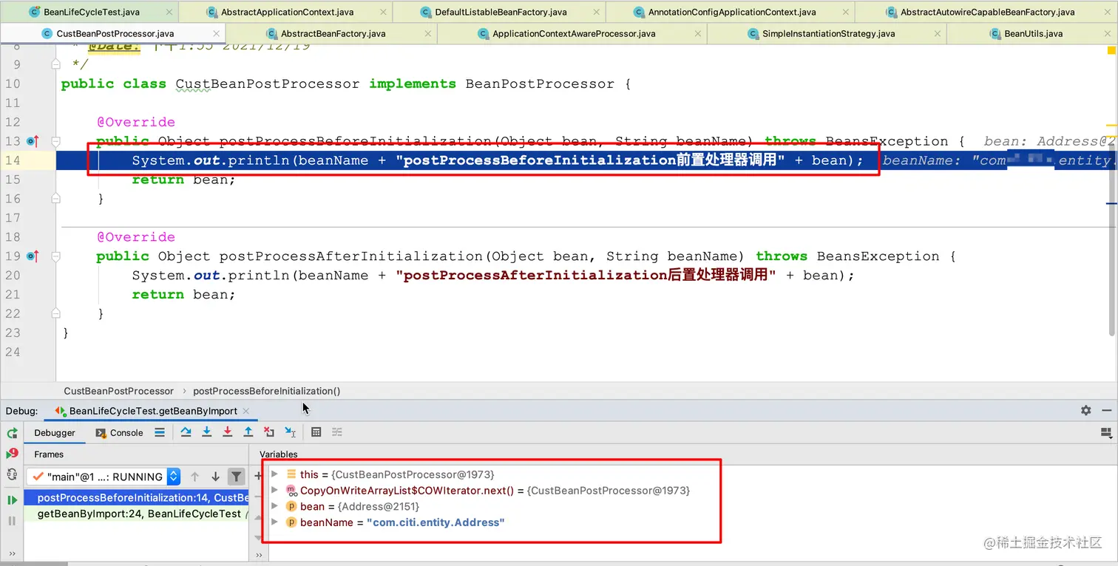Step Into blue down-arrow icon
This screenshot has width=1118, height=566.
(207, 432)
